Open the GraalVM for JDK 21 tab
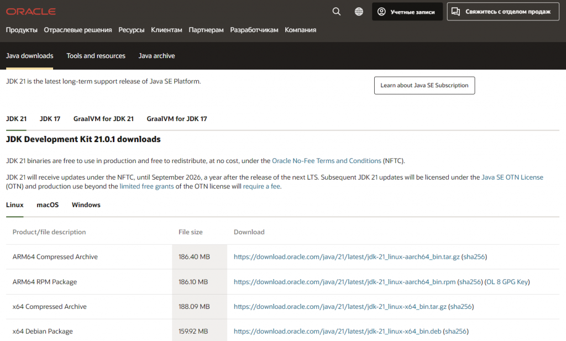 pyautogui.click(x=103, y=119)
